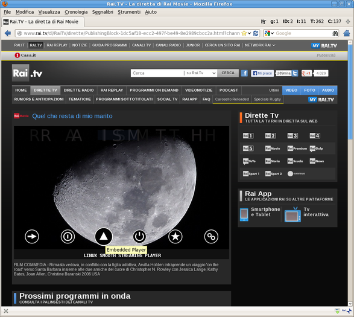Click the Smartphone e Tablet app icon
The height and width of the screenshot is (317, 354).
[x=244, y=214]
